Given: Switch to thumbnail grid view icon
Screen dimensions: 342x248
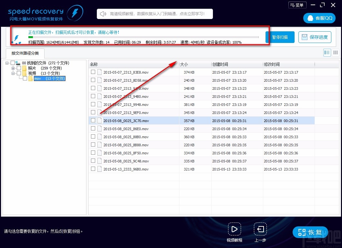Looking at the screenshot, I should 336,53.
